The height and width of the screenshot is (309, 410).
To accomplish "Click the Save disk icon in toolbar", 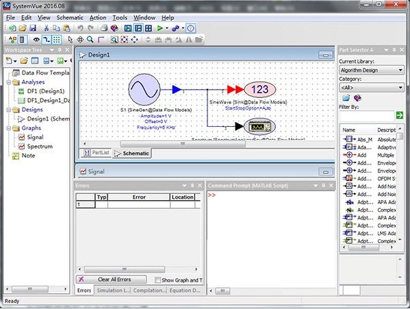I will pos(33,28).
